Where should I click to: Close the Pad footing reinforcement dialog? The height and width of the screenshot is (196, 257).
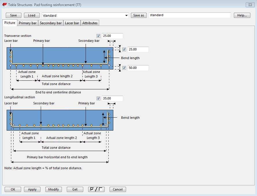click(x=250, y=5)
